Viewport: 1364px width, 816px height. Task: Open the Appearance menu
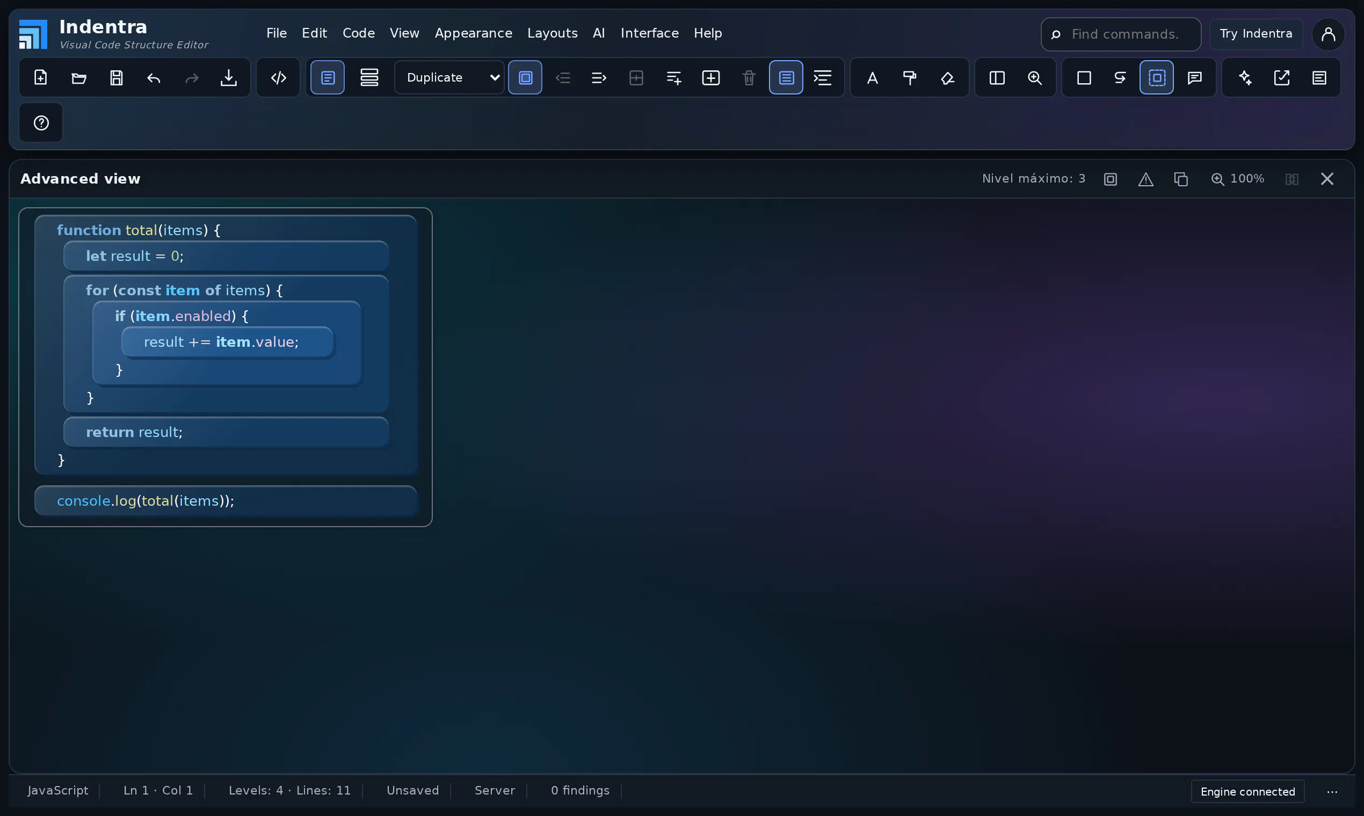474,33
